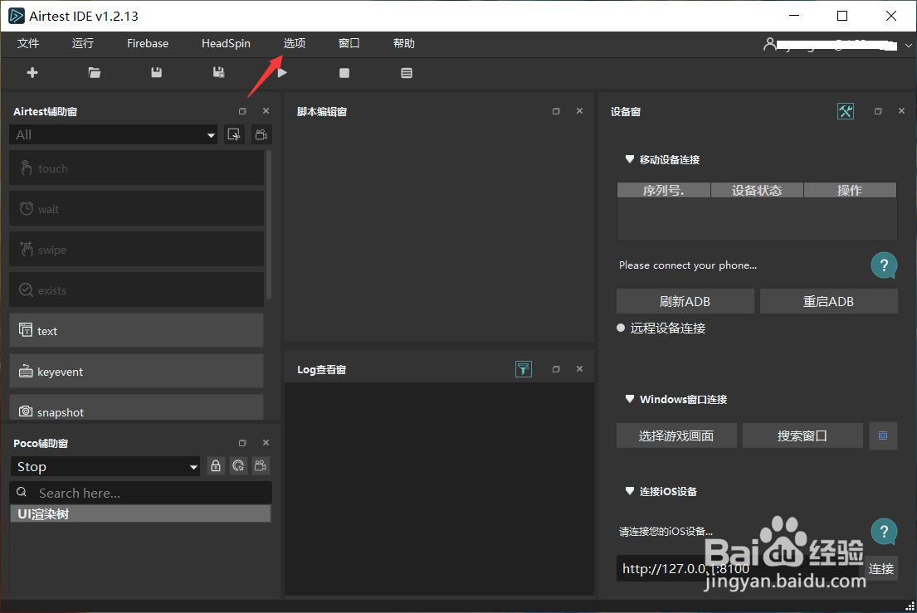
Task: Undock the Poco辅助窗 panel
Action: click(x=242, y=443)
